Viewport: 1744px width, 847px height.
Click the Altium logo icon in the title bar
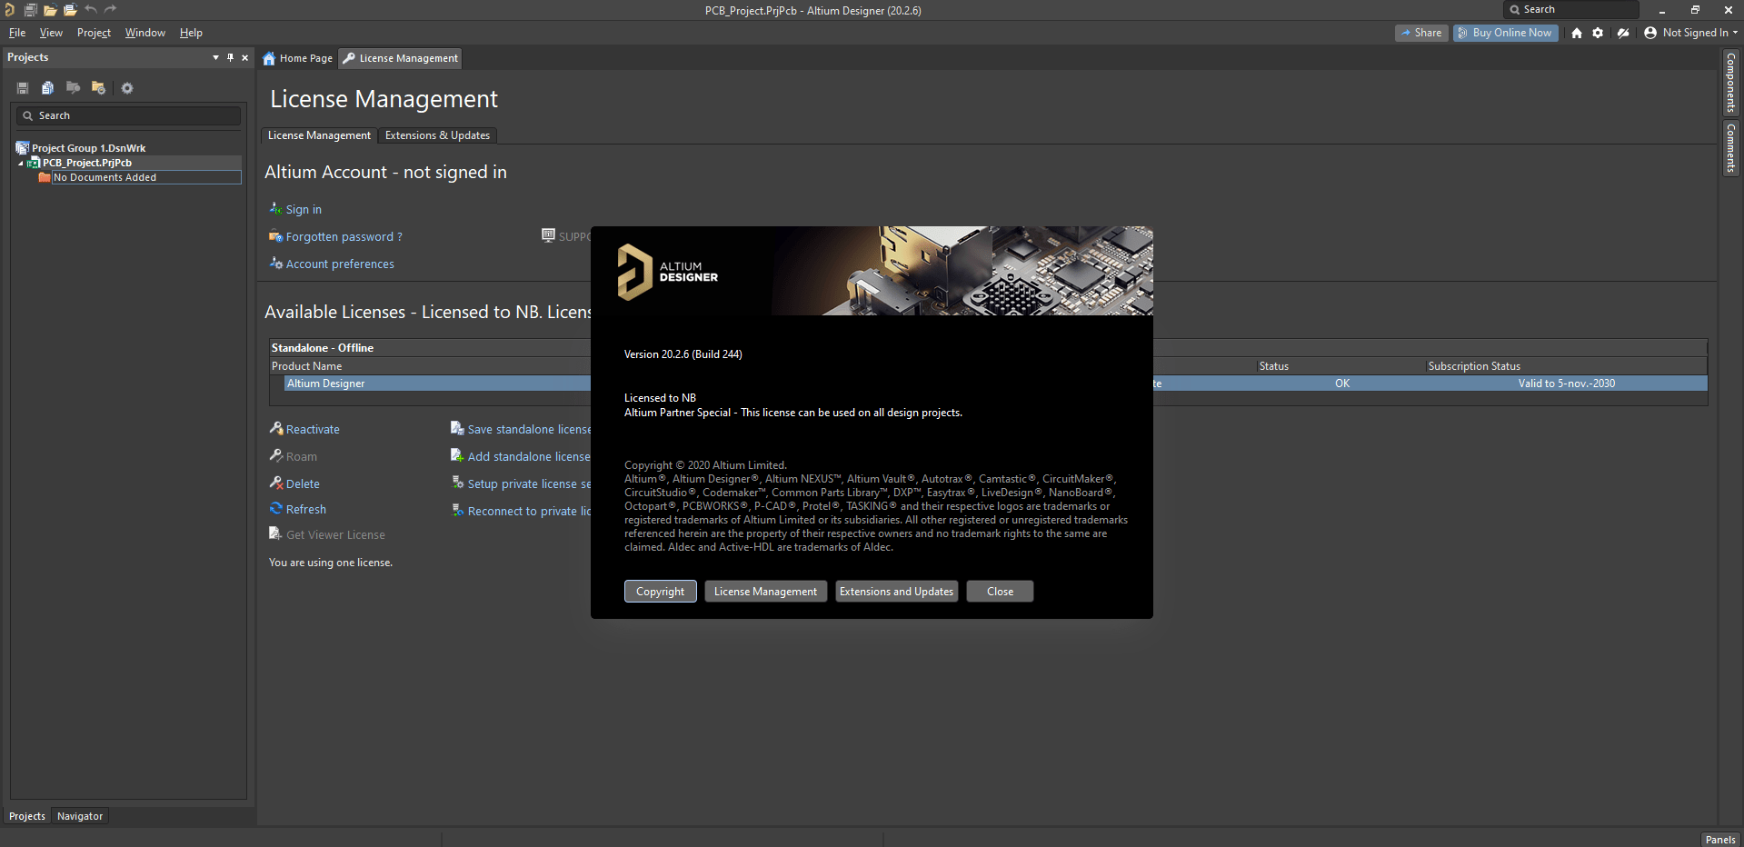(x=9, y=10)
